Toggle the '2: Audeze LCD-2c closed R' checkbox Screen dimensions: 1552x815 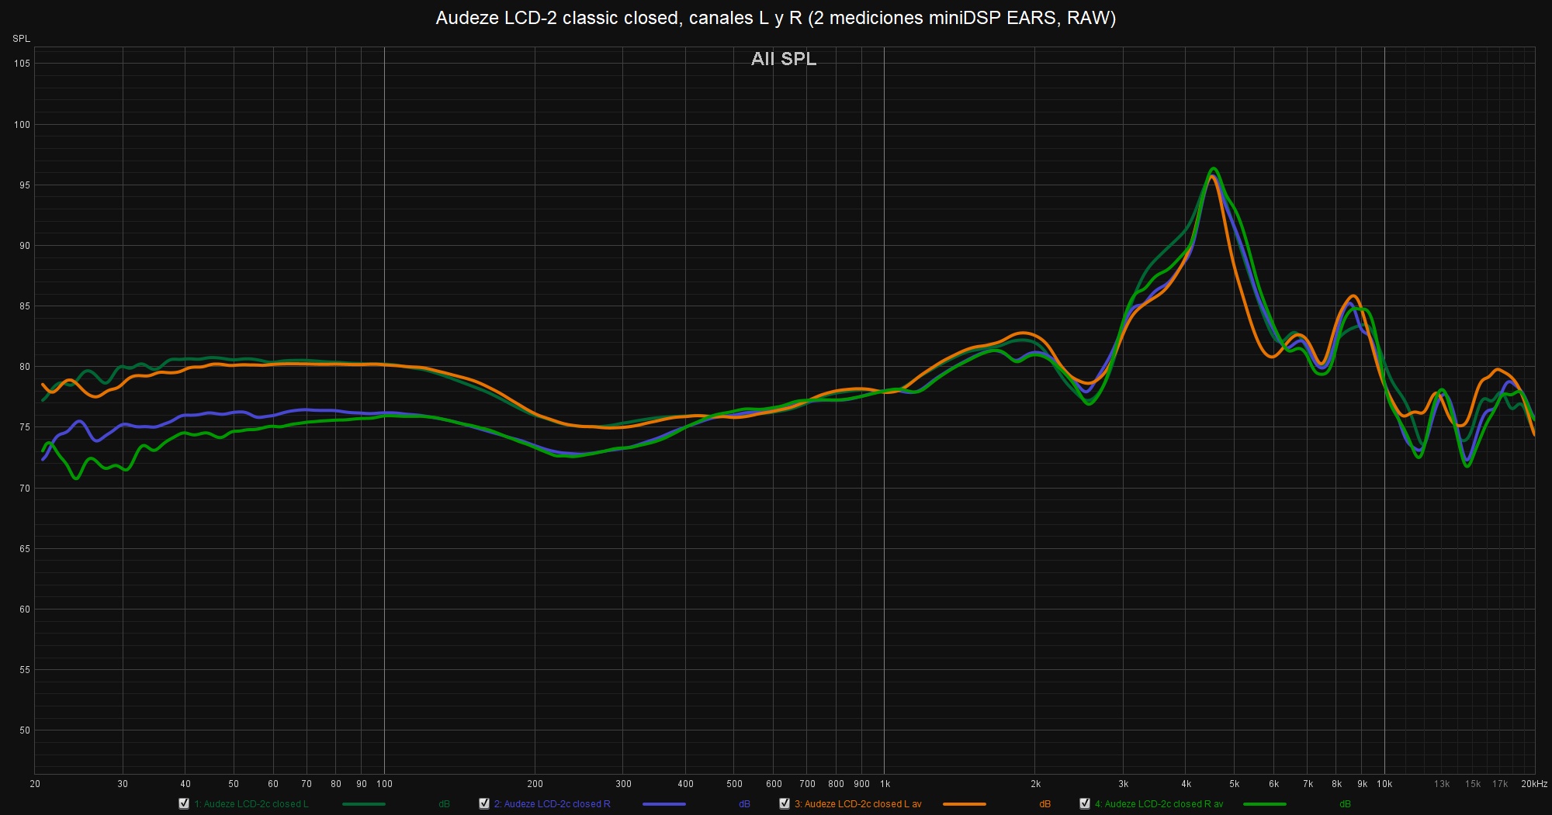coord(484,803)
